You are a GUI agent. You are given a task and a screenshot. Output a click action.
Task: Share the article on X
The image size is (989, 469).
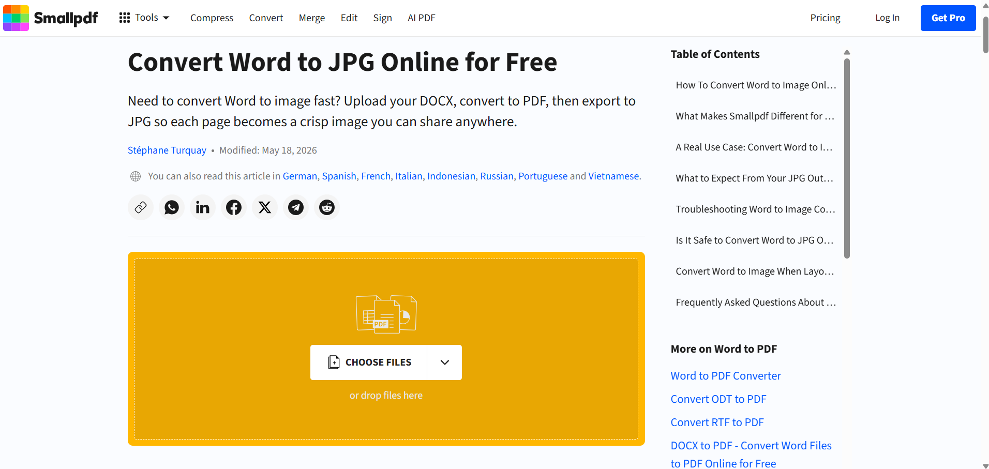click(265, 207)
